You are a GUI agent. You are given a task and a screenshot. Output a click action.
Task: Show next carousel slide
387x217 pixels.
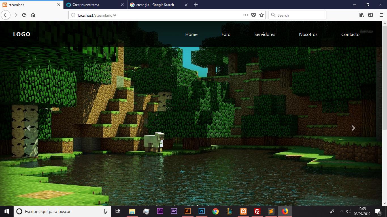click(x=353, y=128)
